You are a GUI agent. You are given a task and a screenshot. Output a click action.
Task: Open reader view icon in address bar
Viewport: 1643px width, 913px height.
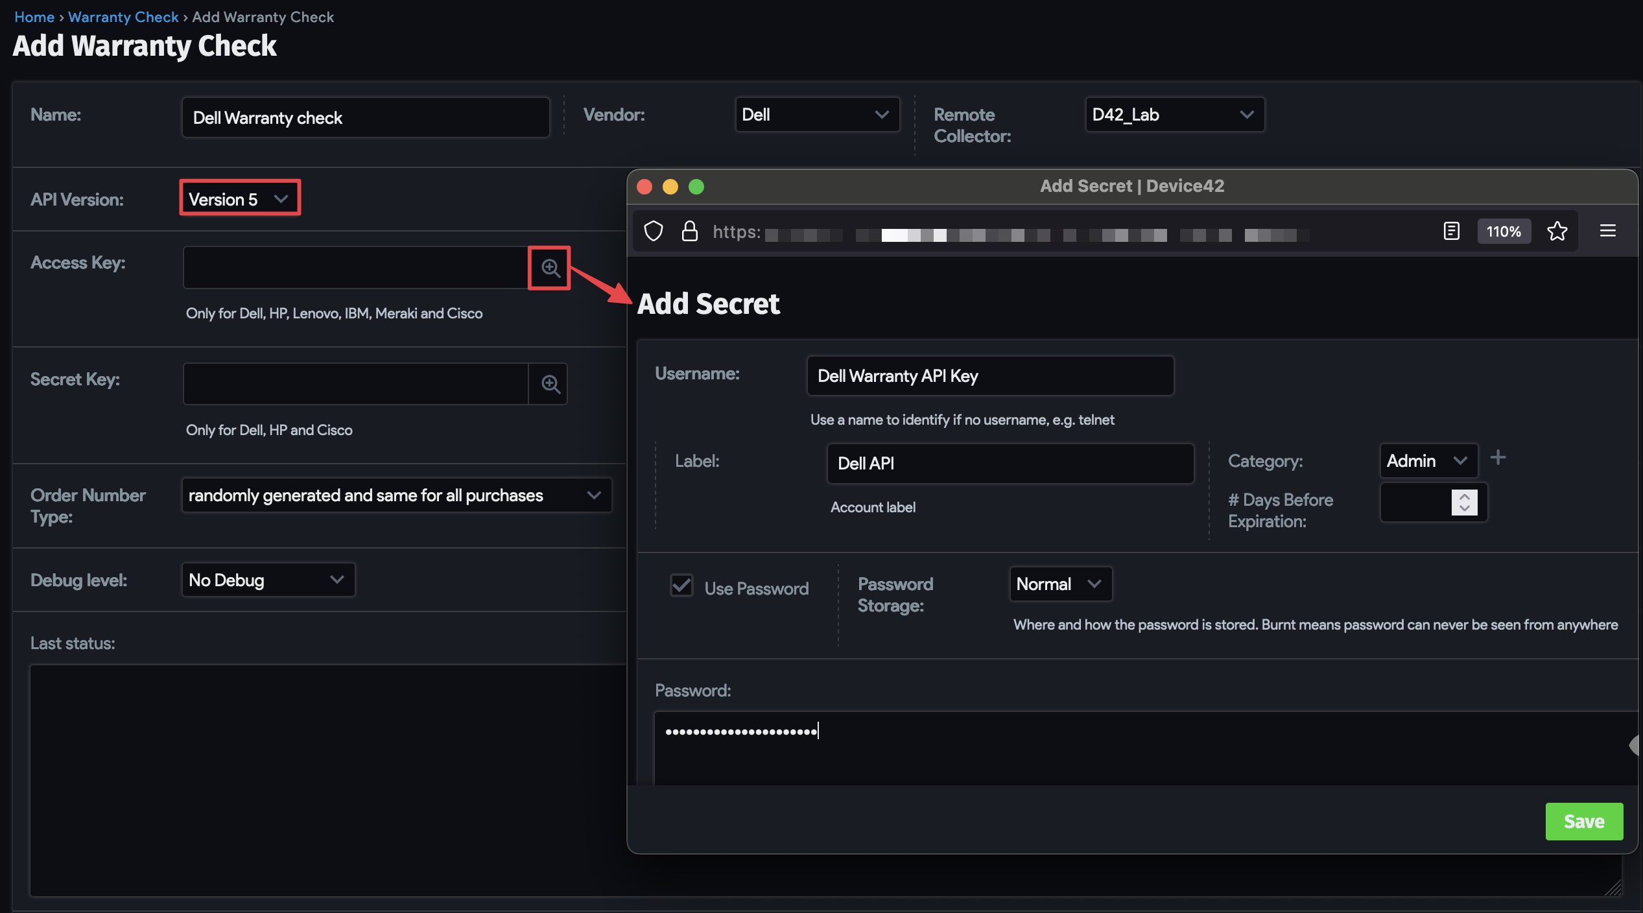tap(1451, 231)
